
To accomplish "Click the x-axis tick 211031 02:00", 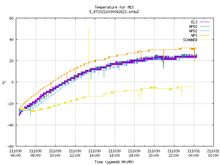I will (213, 153).
